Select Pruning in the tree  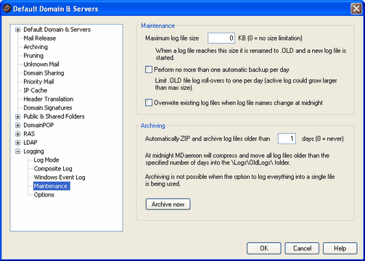click(33, 56)
